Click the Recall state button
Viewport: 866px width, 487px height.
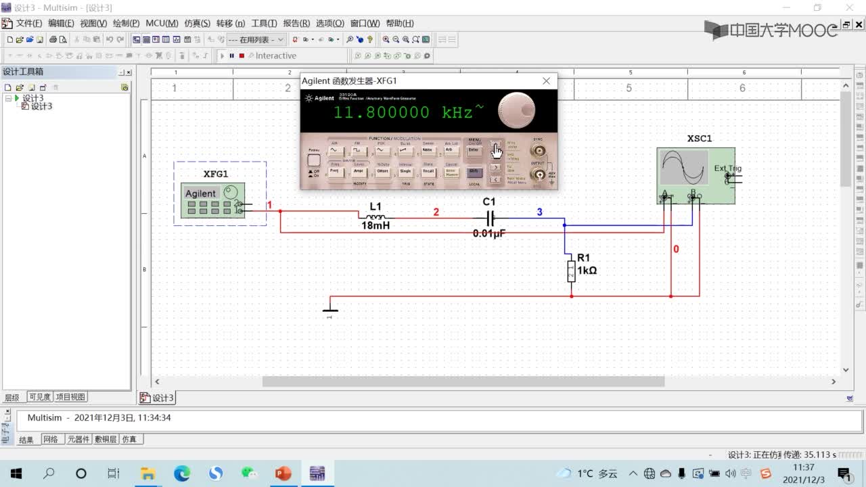[x=428, y=172]
